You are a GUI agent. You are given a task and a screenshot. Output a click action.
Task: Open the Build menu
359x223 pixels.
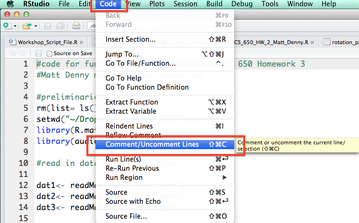pyautogui.click(x=215, y=4)
